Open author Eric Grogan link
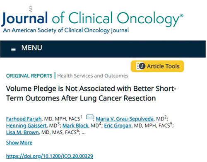The width and height of the screenshot is (207, 162). click(118, 126)
